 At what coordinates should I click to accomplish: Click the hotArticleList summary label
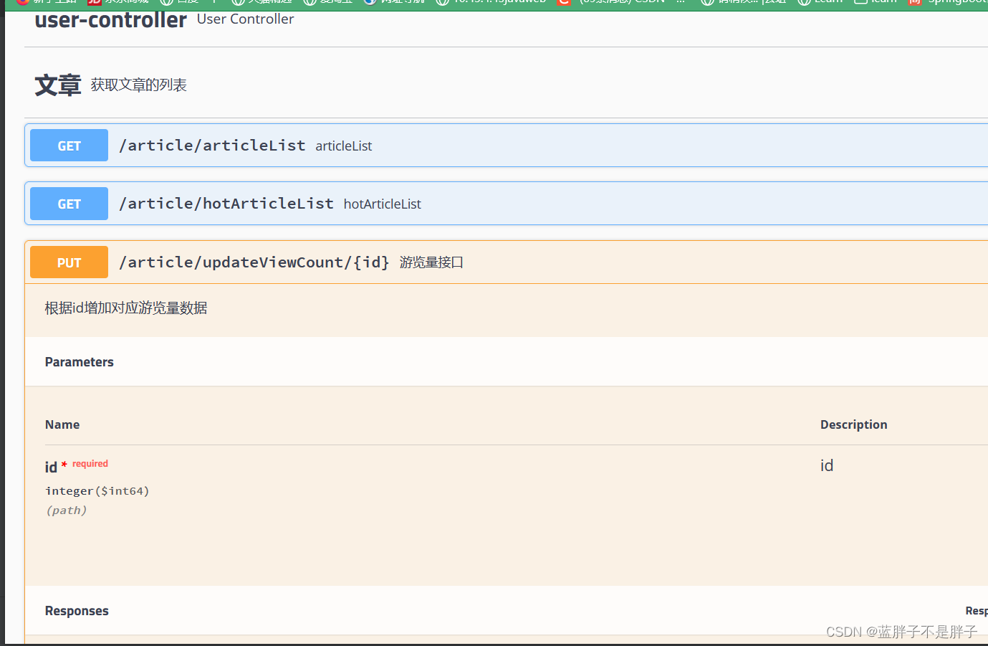coord(383,204)
